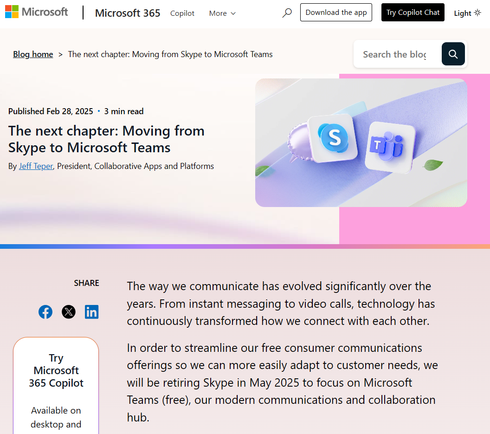Submit blog search with dark magnifier button

point(453,54)
